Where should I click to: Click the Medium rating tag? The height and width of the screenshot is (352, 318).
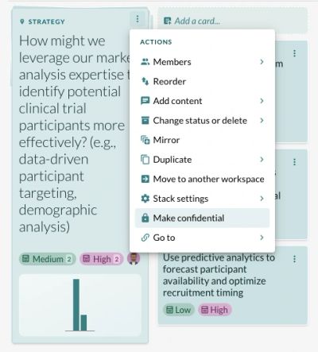(47, 259)
